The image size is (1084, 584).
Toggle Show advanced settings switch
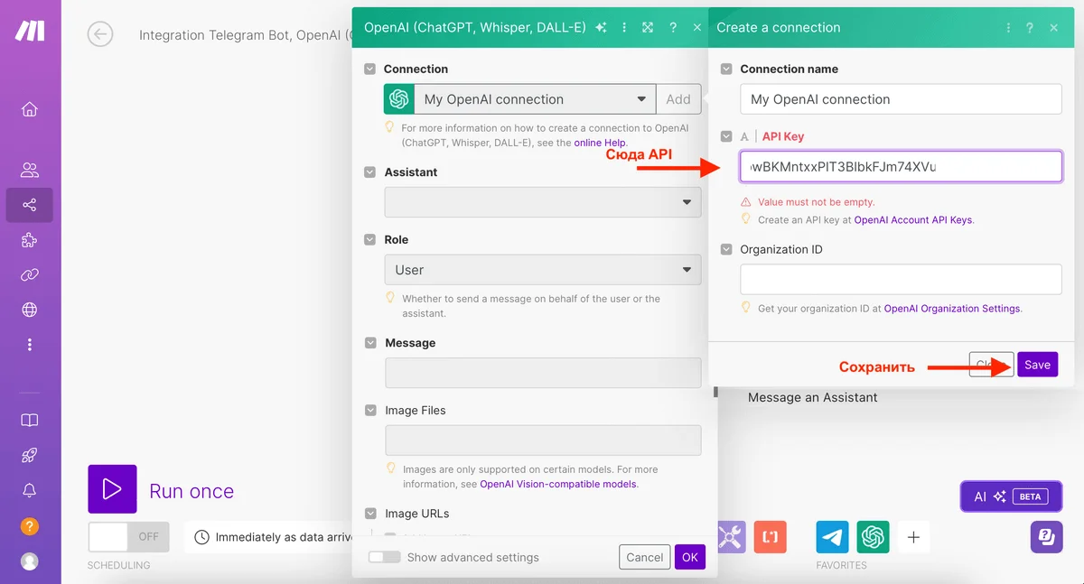point(385,557)
